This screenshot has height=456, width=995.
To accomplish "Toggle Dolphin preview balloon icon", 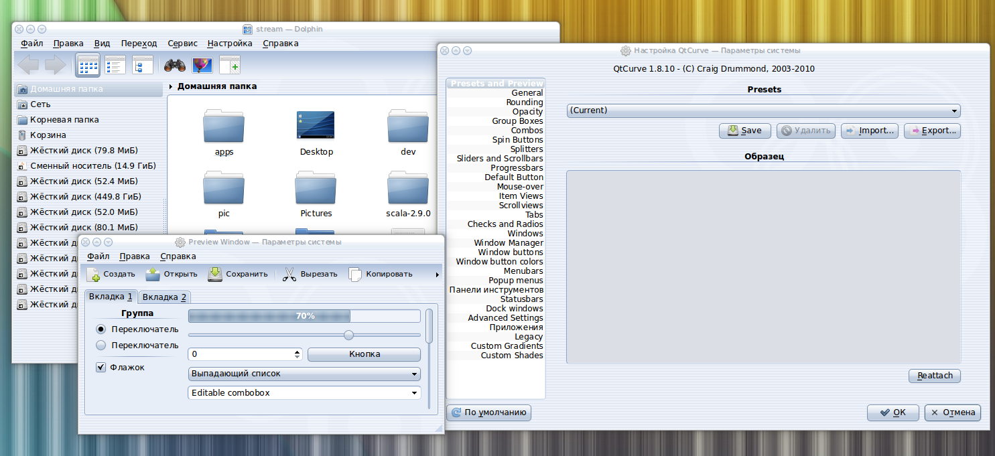I will tap(202, 65).
